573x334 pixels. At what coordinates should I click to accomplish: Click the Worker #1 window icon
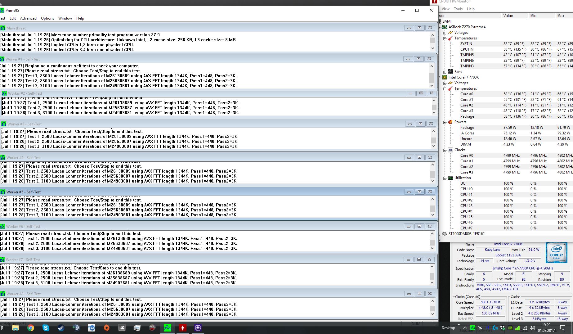pyautogui.click(x=2, y=59)
